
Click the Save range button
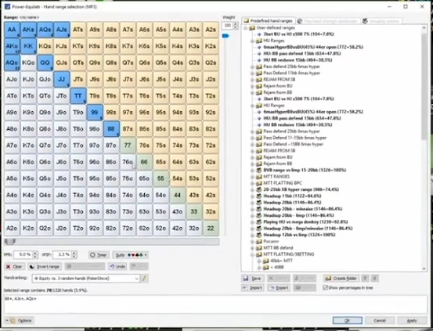[x=252, y=279]
